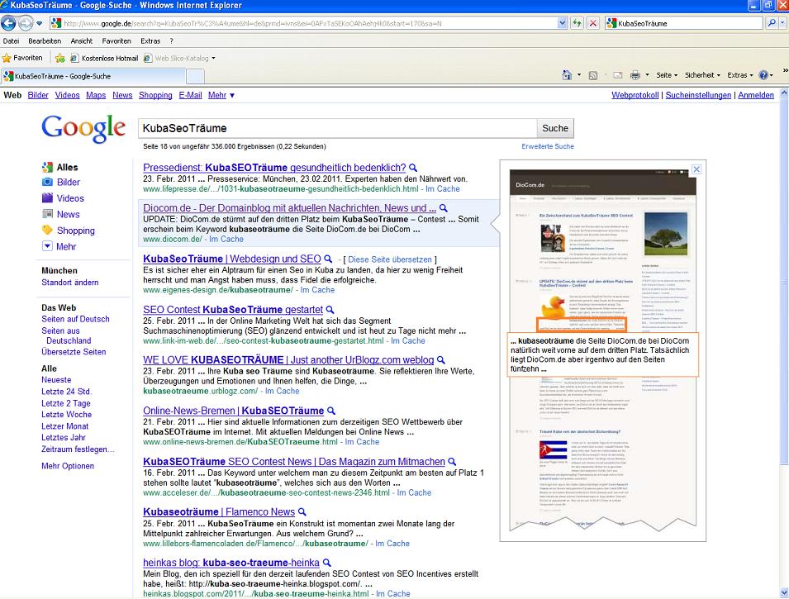This screenshot has width=789, height=599.
Task: Expand the Web Slice-Katalog dropdown
Action: coord(213,59)
